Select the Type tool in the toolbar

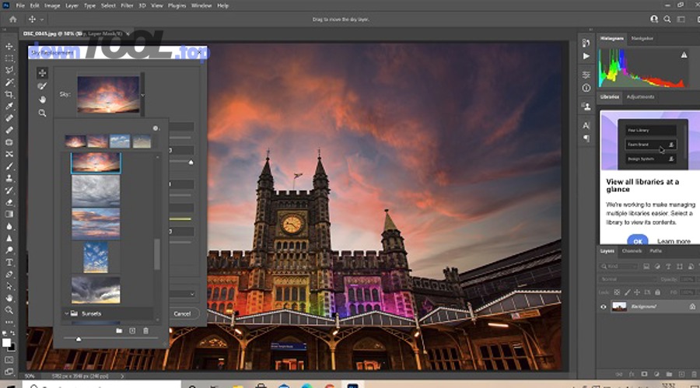(9, 262)
